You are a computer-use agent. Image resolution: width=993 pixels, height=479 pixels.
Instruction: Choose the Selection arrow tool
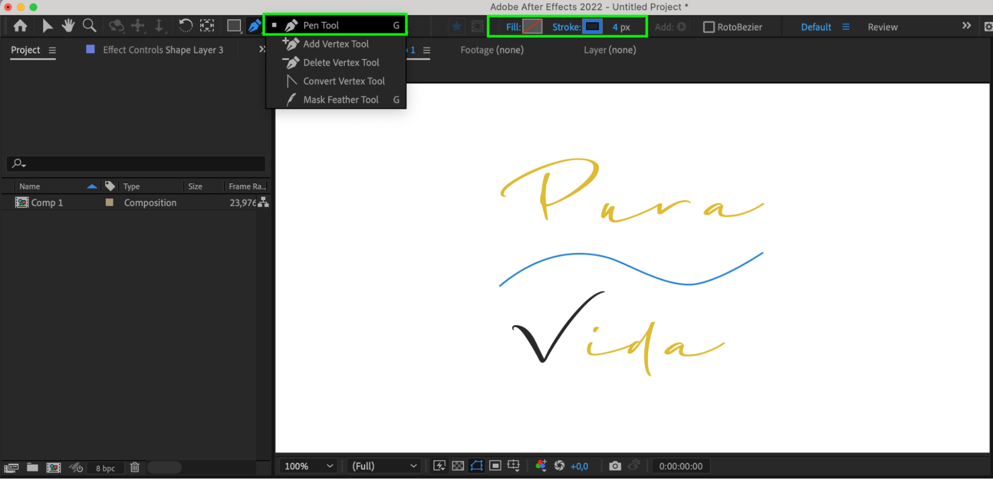tap(47, 26)
